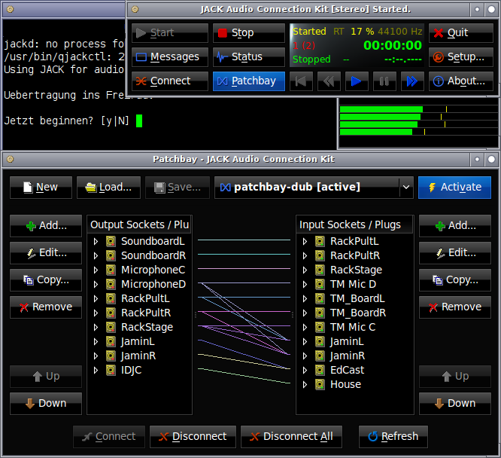Select the JaminL output socket icon
Screen dimensions: 501x458
pyautogui.click(x=111, y=341)
